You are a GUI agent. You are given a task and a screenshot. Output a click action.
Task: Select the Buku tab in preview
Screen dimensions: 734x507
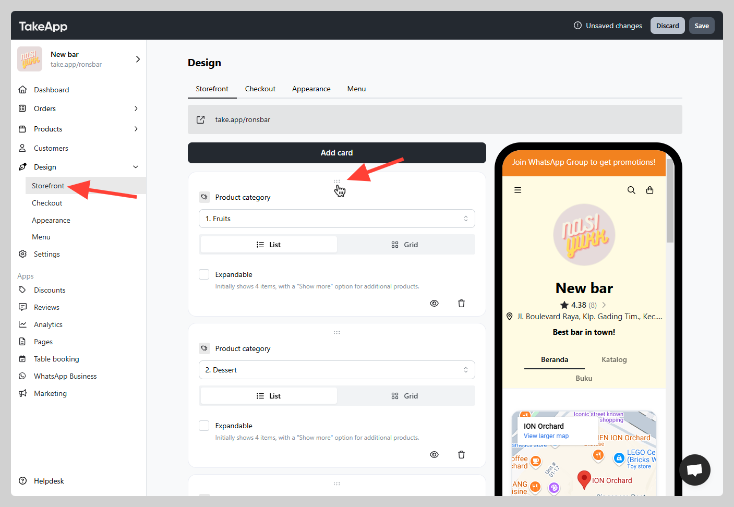coord(584,378)
